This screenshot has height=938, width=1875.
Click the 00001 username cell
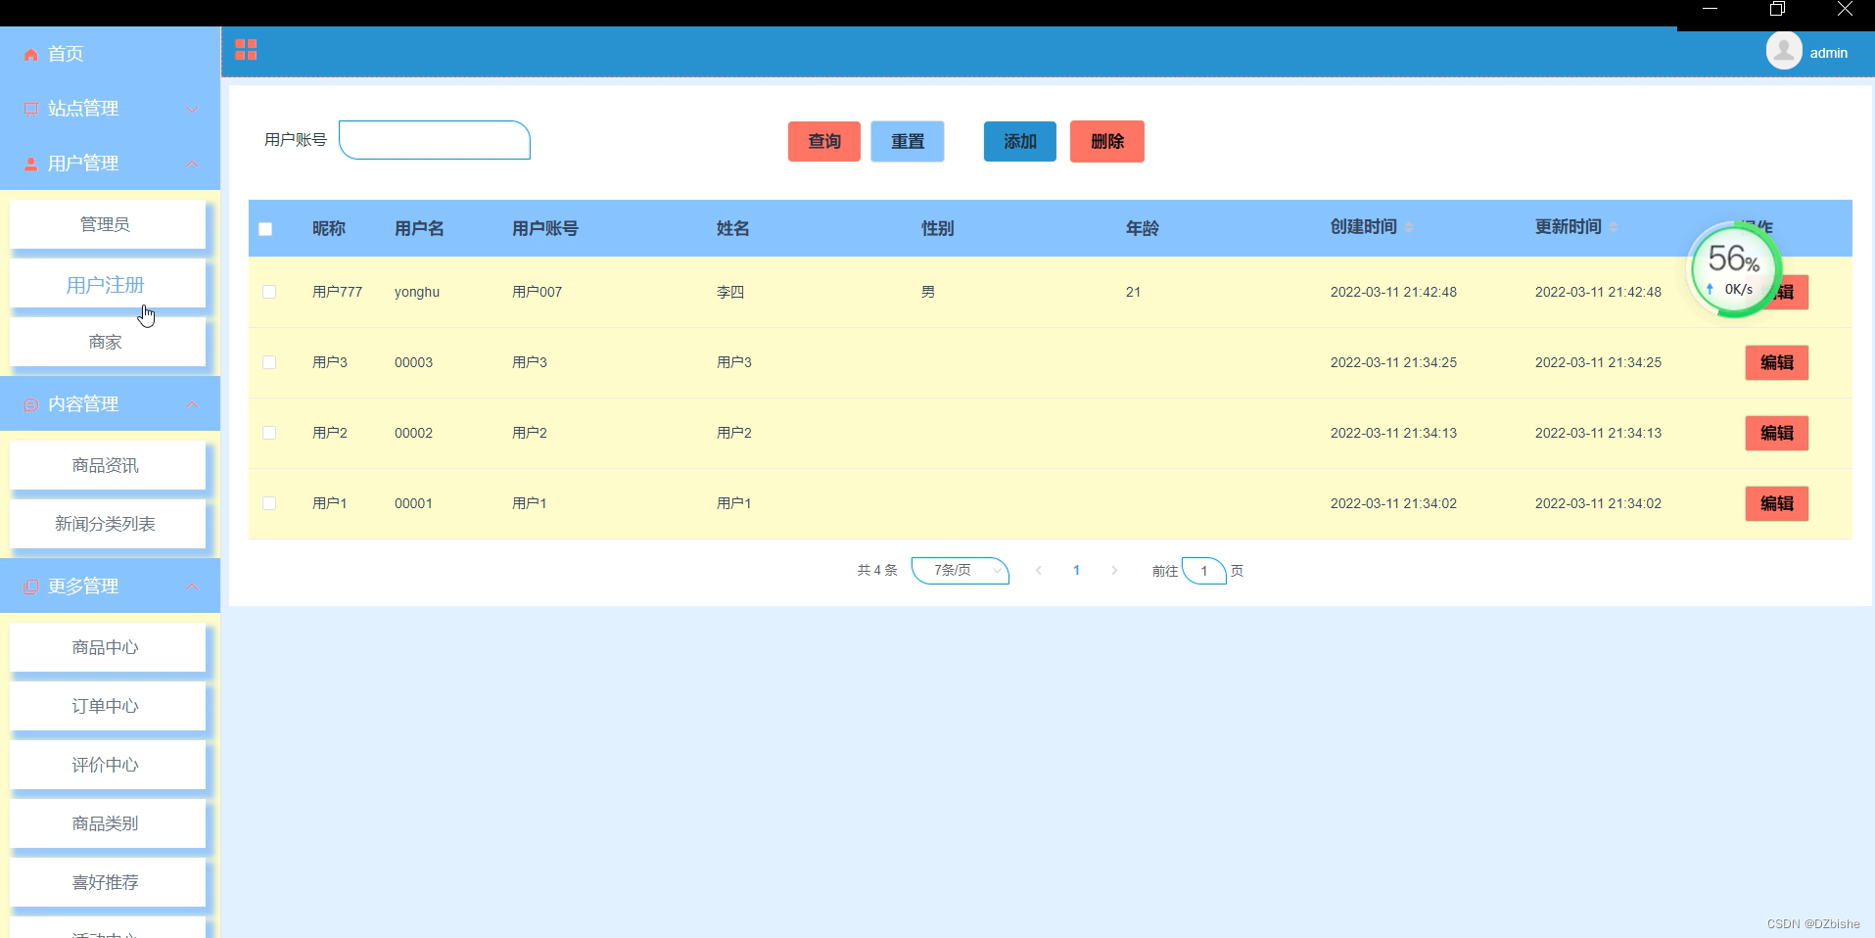pyautogui.click(x=413, y=503)
